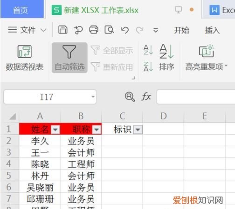235x209 pixels.
Task: Click the export/share icon beside Save
Action: click(x=78, y=30)
